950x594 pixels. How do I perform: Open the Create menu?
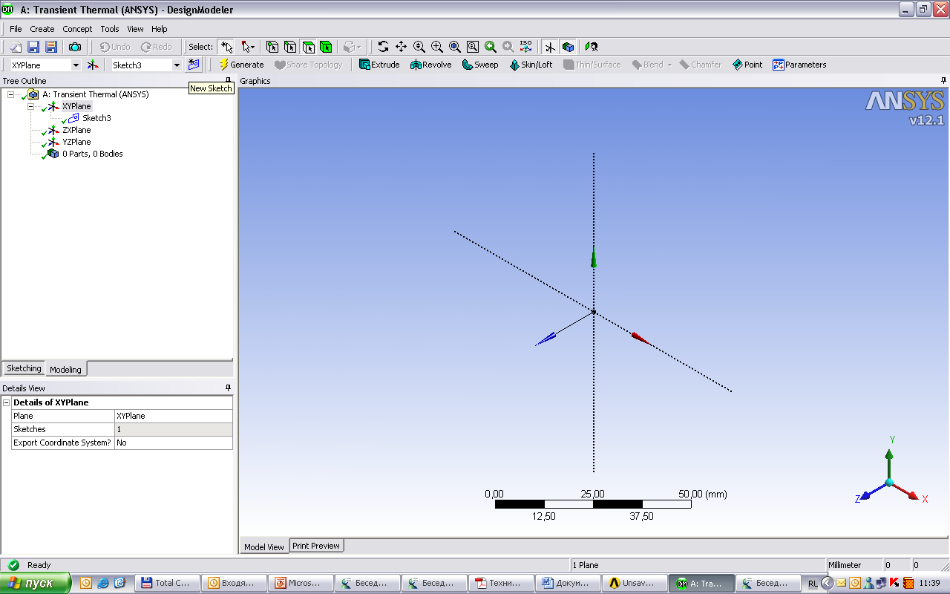[42, 29]
